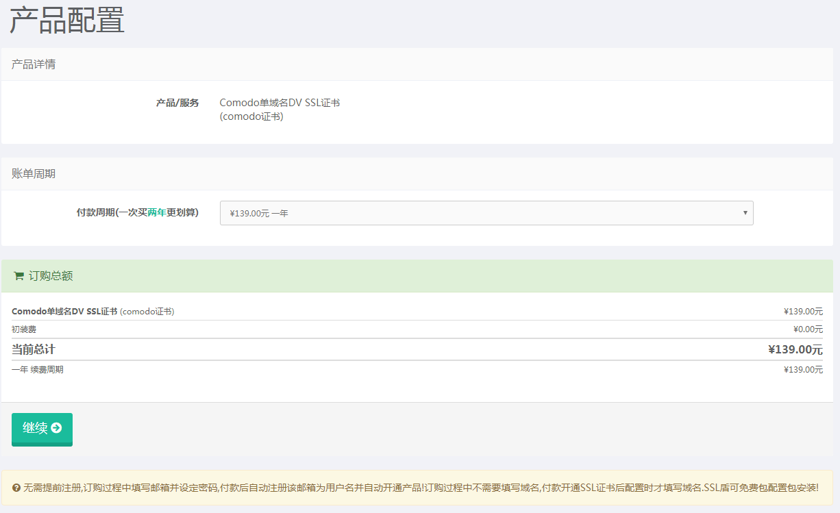
Task: Click the 付款周期 field label
Action: (x=137, y=212)
